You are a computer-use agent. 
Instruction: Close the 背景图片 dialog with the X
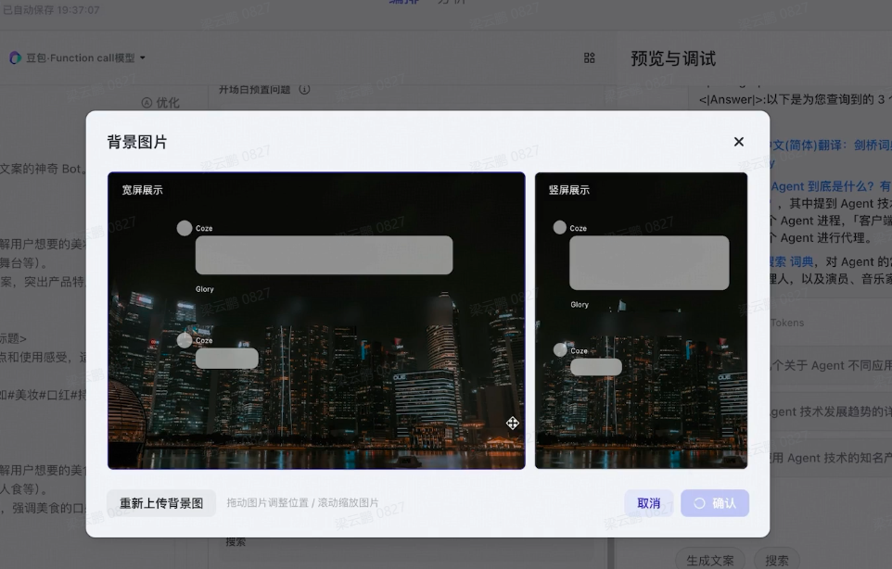738,142
